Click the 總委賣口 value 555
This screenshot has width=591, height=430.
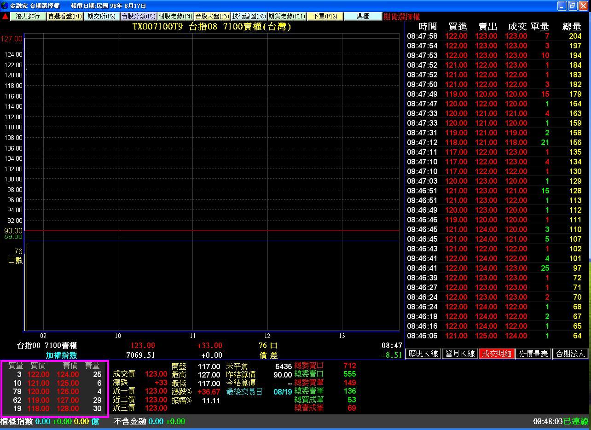(x=350, y=374)
